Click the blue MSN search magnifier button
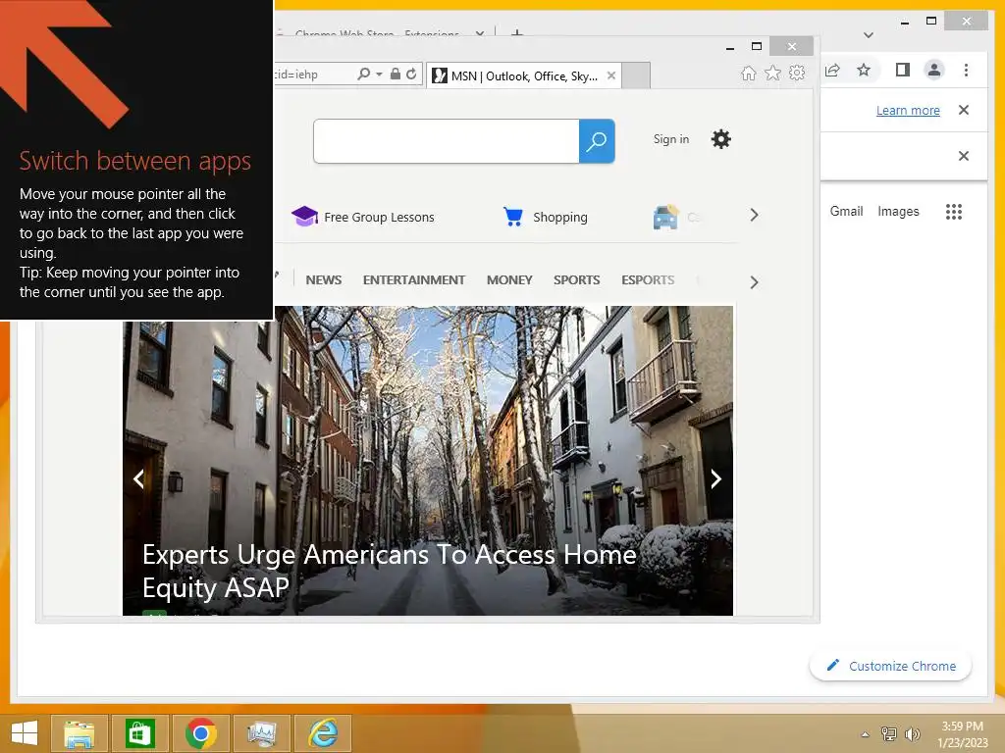The width and height of the screenshot is (1005, 753). (596, 141)
